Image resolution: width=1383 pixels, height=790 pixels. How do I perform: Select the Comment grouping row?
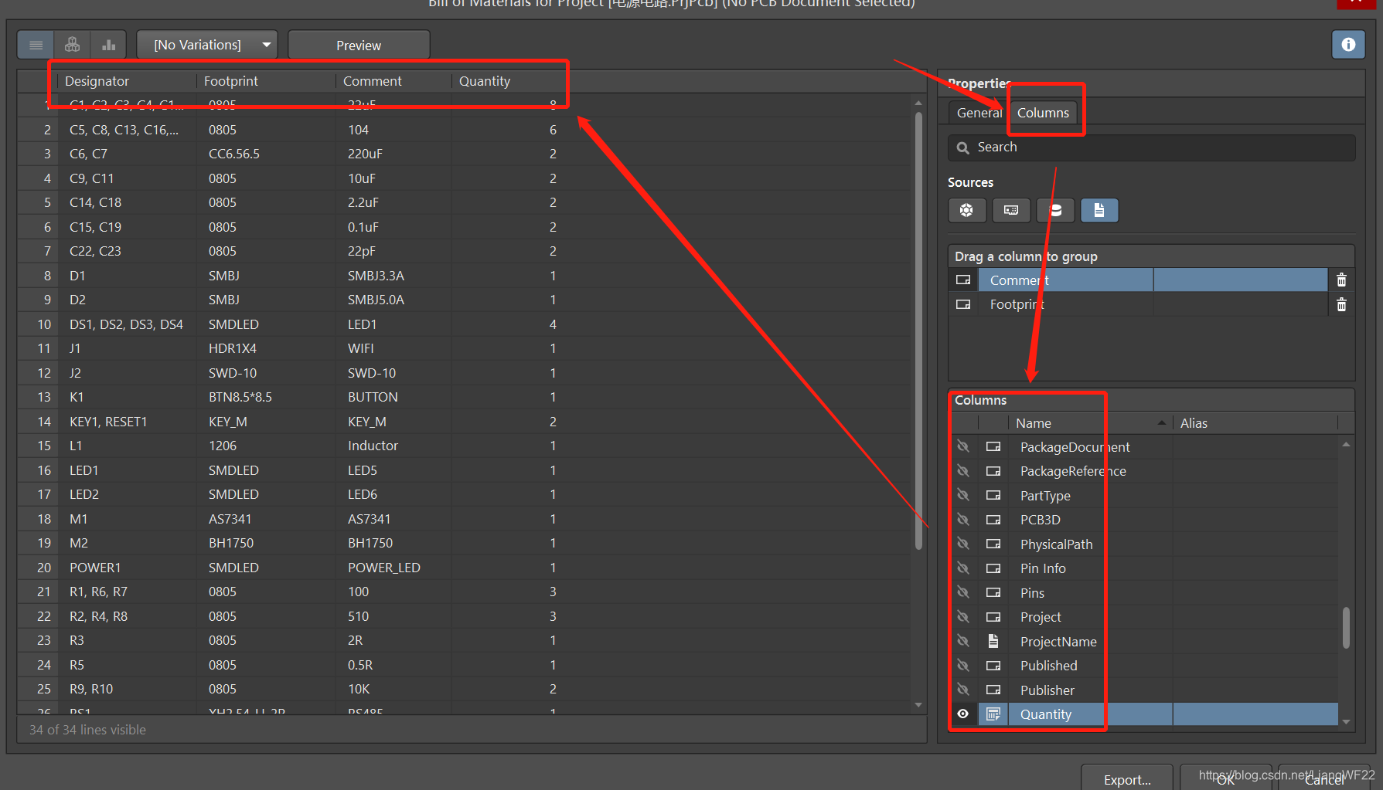pyautogui.click(x=1153, y=280)
